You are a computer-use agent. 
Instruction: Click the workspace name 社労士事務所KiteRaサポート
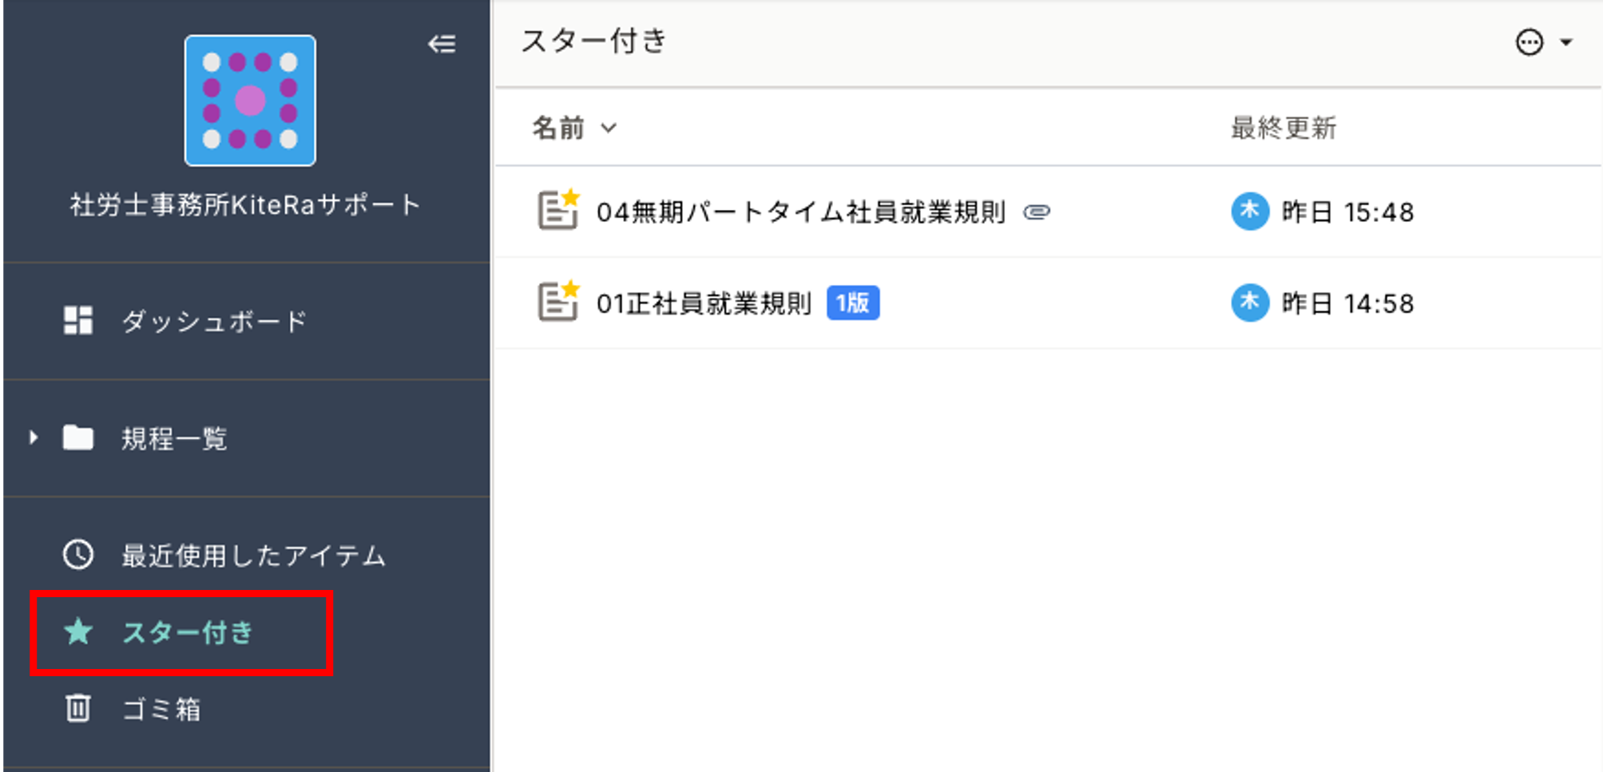(x=245, y=205)
